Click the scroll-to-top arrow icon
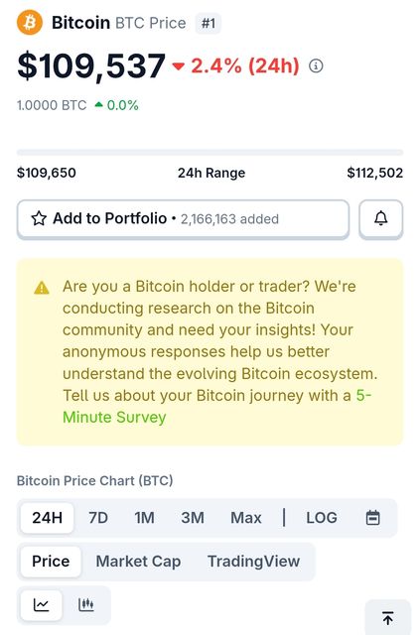Viewport: 420px width, 635px height. coord(388,618)
